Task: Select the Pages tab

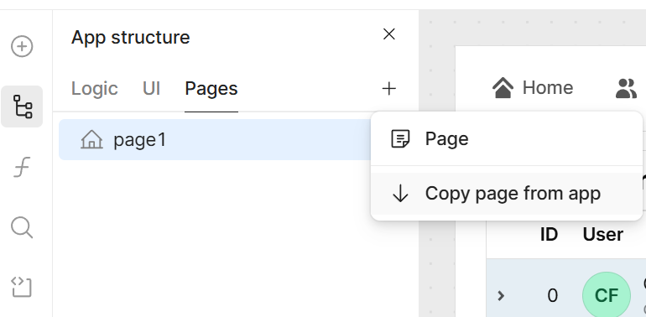Action: [x=211, y=89]
